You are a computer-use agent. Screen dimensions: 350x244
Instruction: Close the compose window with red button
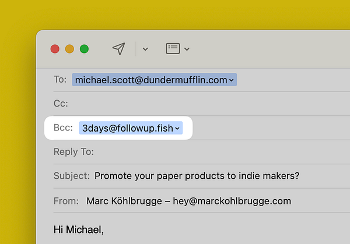55,49
